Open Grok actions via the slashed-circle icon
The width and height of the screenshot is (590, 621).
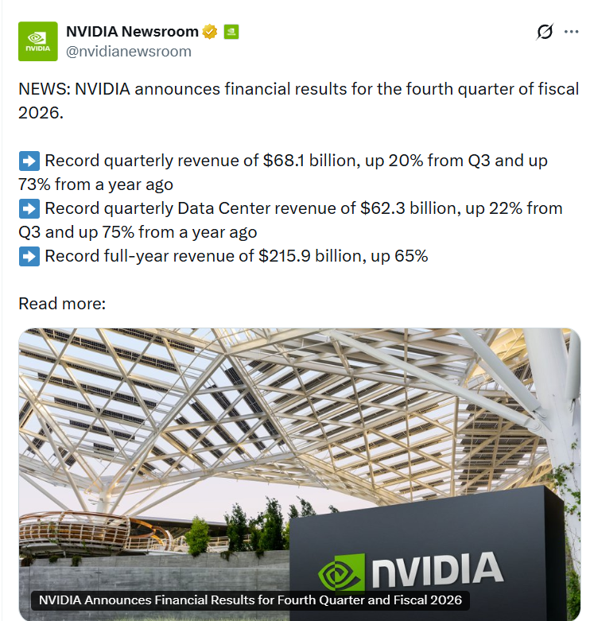(545, 32)
